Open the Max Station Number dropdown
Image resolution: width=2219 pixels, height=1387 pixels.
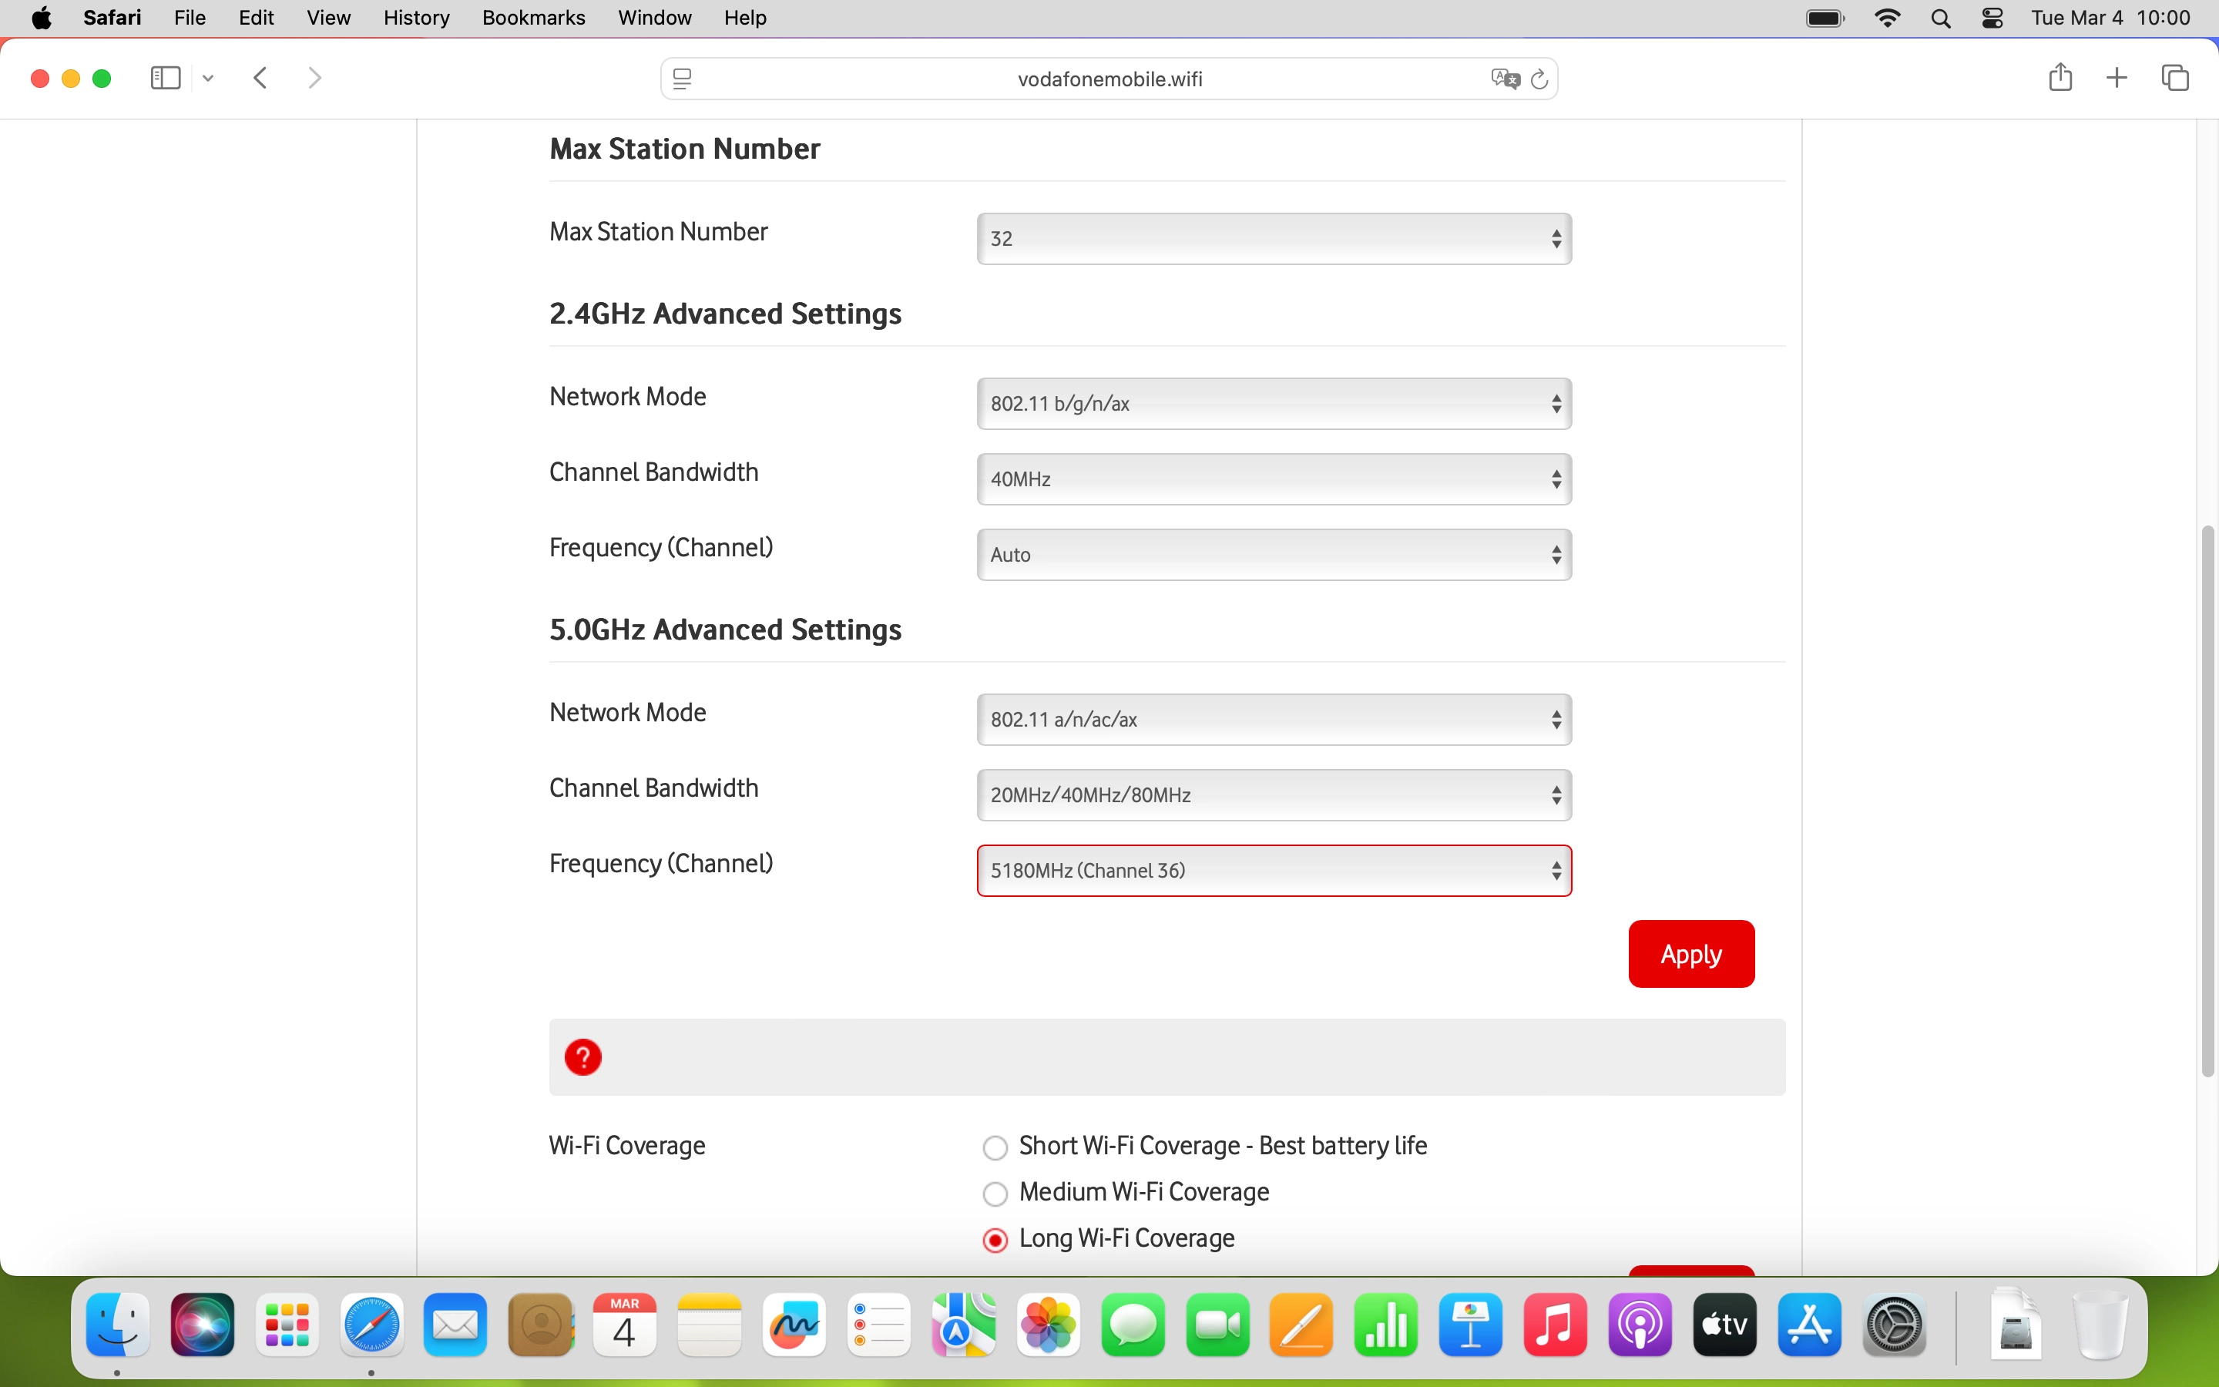[1273, 237]
